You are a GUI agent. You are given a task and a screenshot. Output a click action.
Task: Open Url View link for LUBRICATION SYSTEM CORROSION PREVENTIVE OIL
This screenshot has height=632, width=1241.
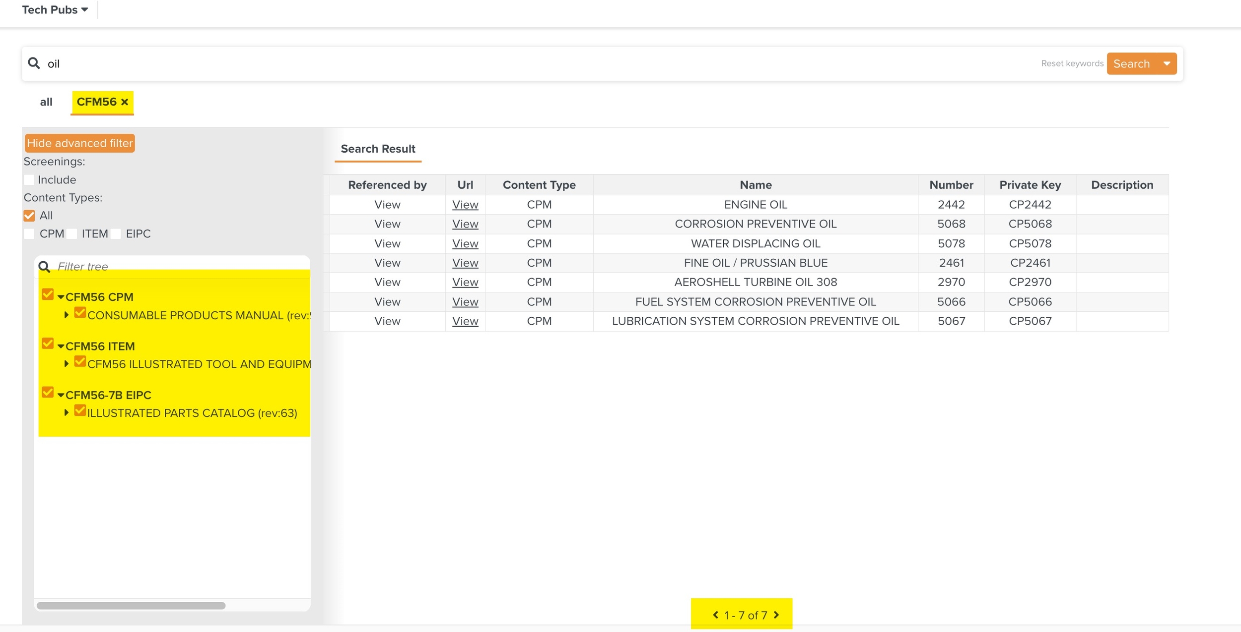tap(465, 321)
